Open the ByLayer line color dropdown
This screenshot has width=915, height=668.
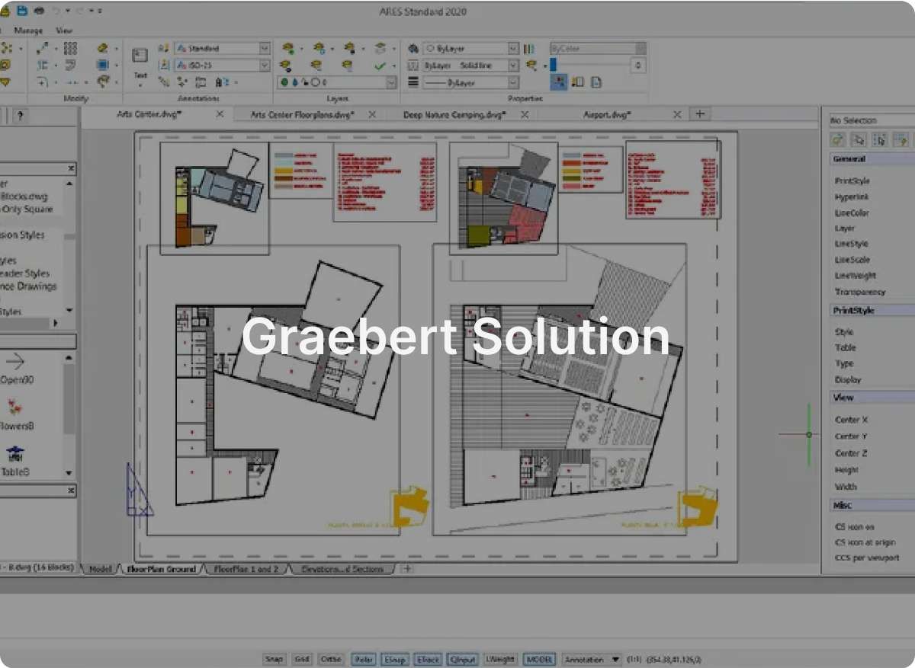tap(470, 48)
